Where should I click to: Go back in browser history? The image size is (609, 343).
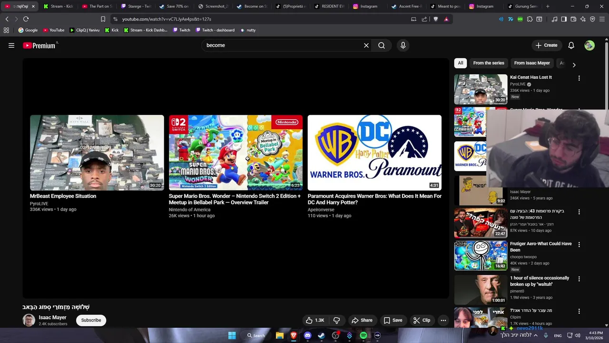(x=7, y=19)
